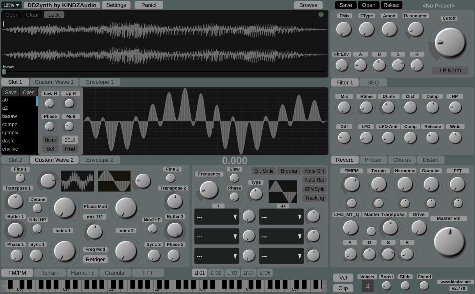Open the second positive LFO destination dropdown
This screenshot has width=475, height=294.
pos(217,236)
